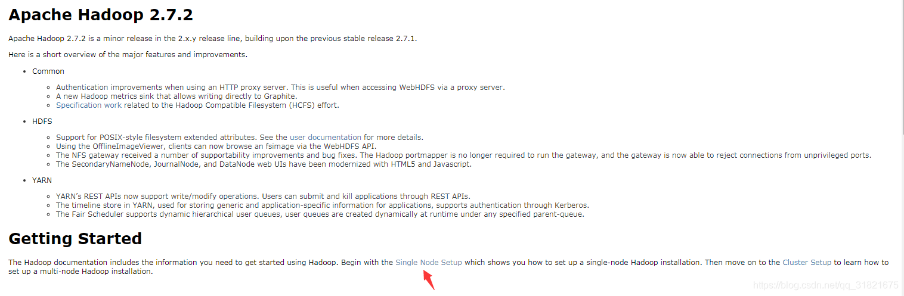The width and height of the screenshot is (904, 296).
Task: Follow the Specification work link
Action: tap(89, 105)
